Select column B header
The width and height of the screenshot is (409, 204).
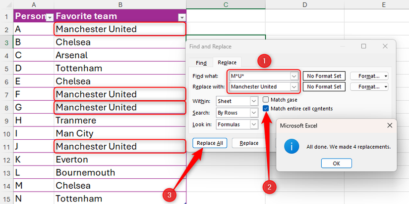120,4
